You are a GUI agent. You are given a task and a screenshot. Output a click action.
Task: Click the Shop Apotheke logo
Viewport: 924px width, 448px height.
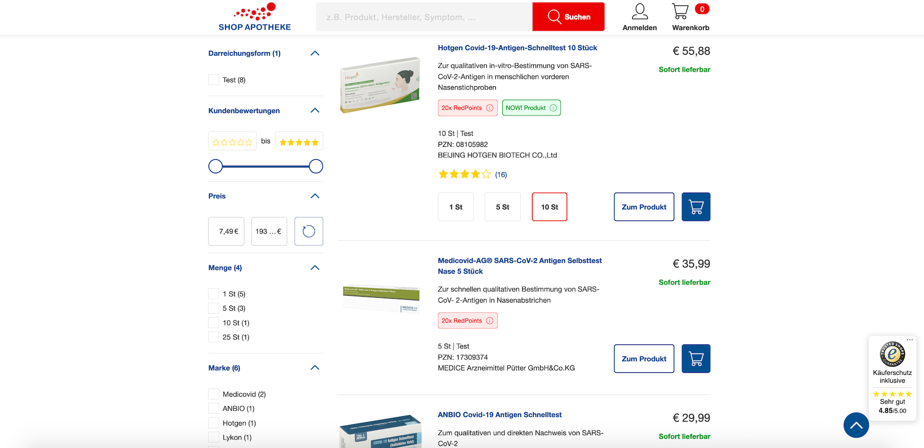pos(254,17)
